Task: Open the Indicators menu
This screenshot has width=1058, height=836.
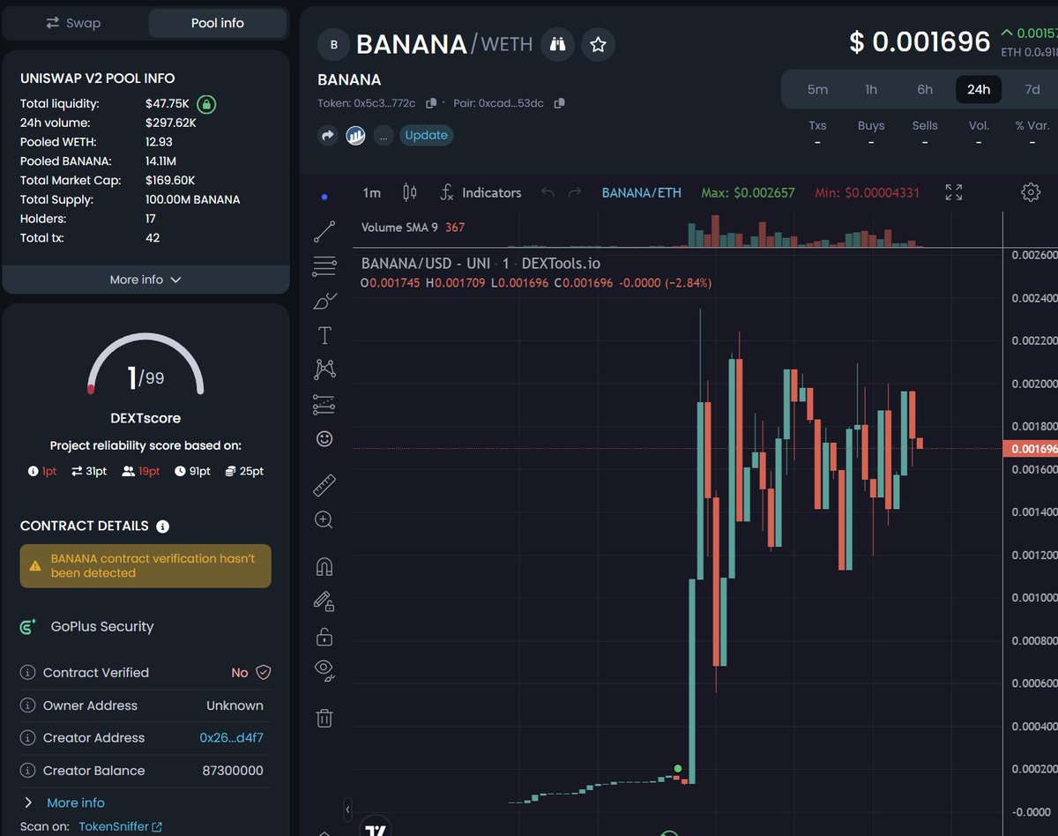Action: pos(481,192)
